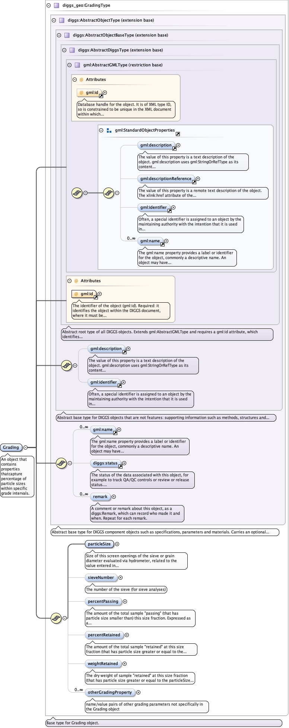Select the weightRetained element
The height and width of the screenshot is (728, 289).
point(103,664)
